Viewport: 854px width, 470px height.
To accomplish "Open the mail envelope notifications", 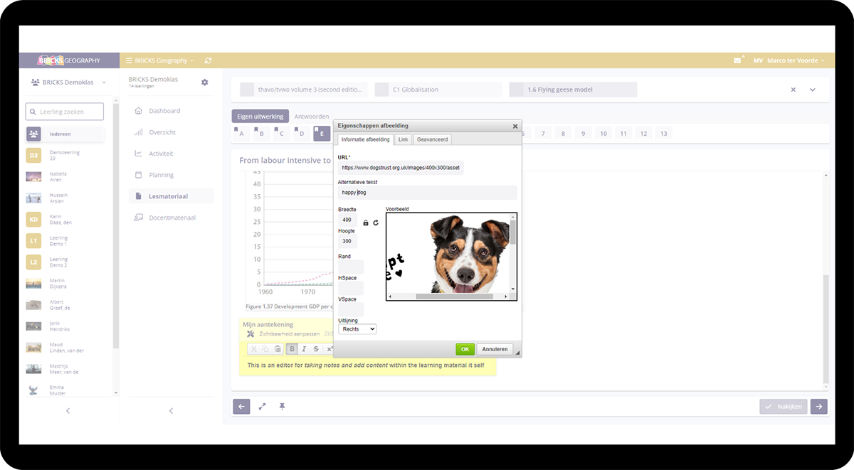I will point(738,60).
